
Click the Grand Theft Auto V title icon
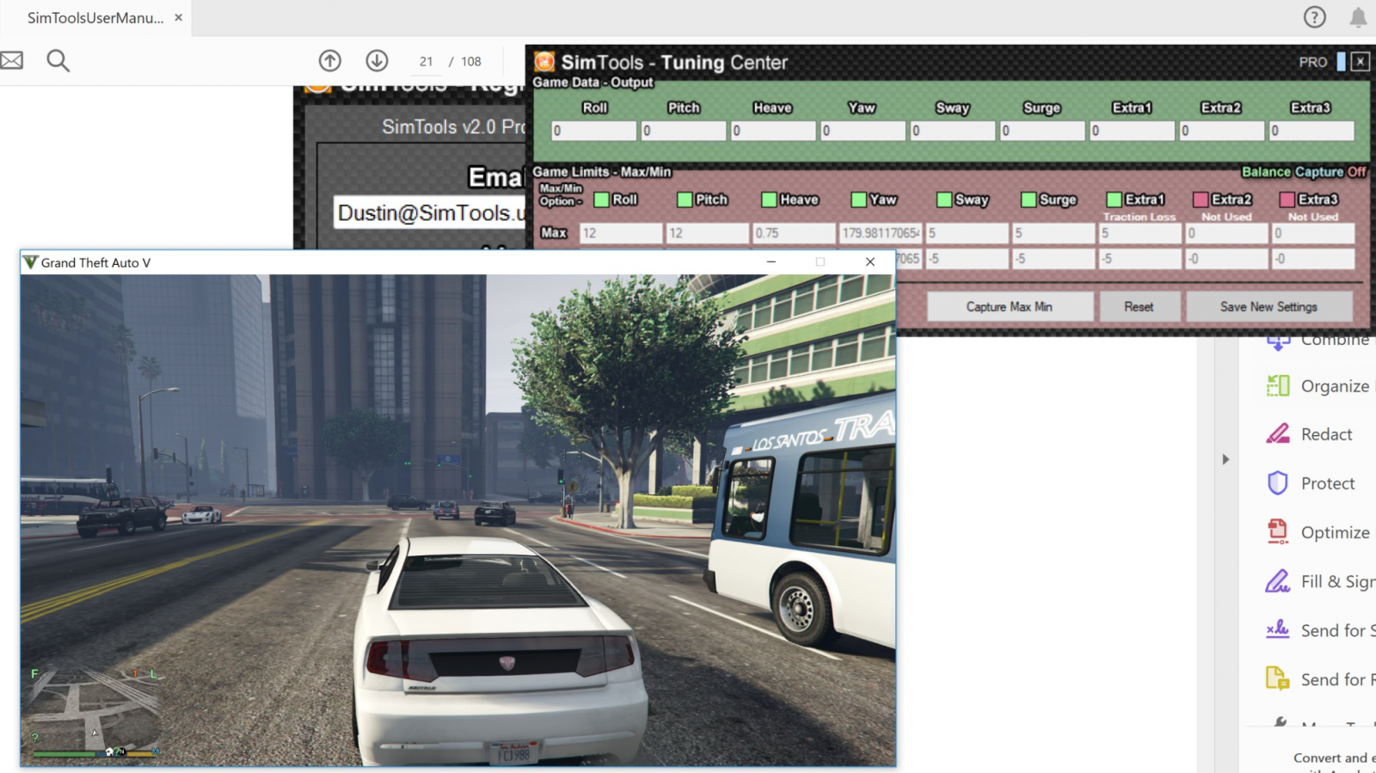(x=30, y=262)
